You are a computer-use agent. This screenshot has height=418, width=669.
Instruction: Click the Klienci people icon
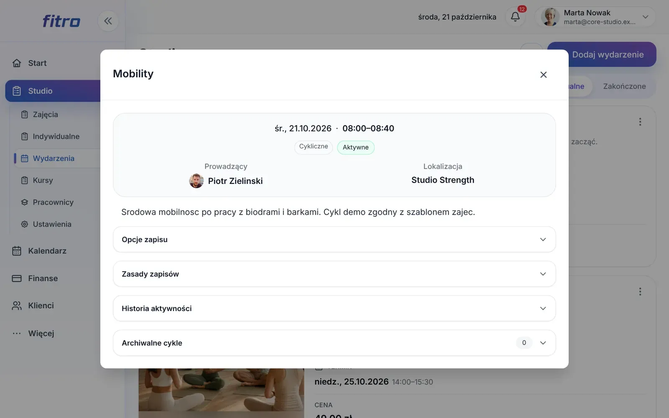click(17, 306)
